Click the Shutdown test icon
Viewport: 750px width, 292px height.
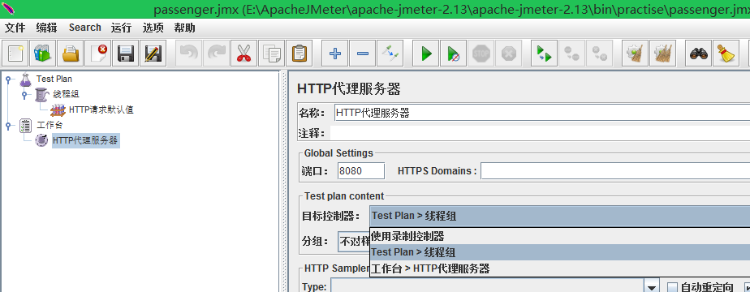point(508,53)
